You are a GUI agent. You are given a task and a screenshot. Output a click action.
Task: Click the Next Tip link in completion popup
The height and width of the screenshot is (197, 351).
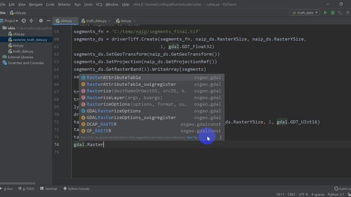pos(192,137)
